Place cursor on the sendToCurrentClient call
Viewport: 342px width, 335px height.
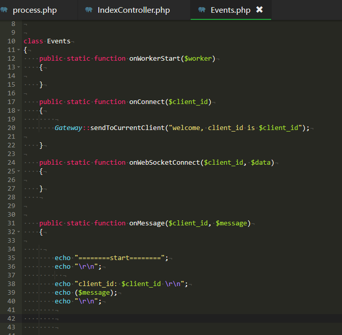pyautogui.click(x=127, y=128)
